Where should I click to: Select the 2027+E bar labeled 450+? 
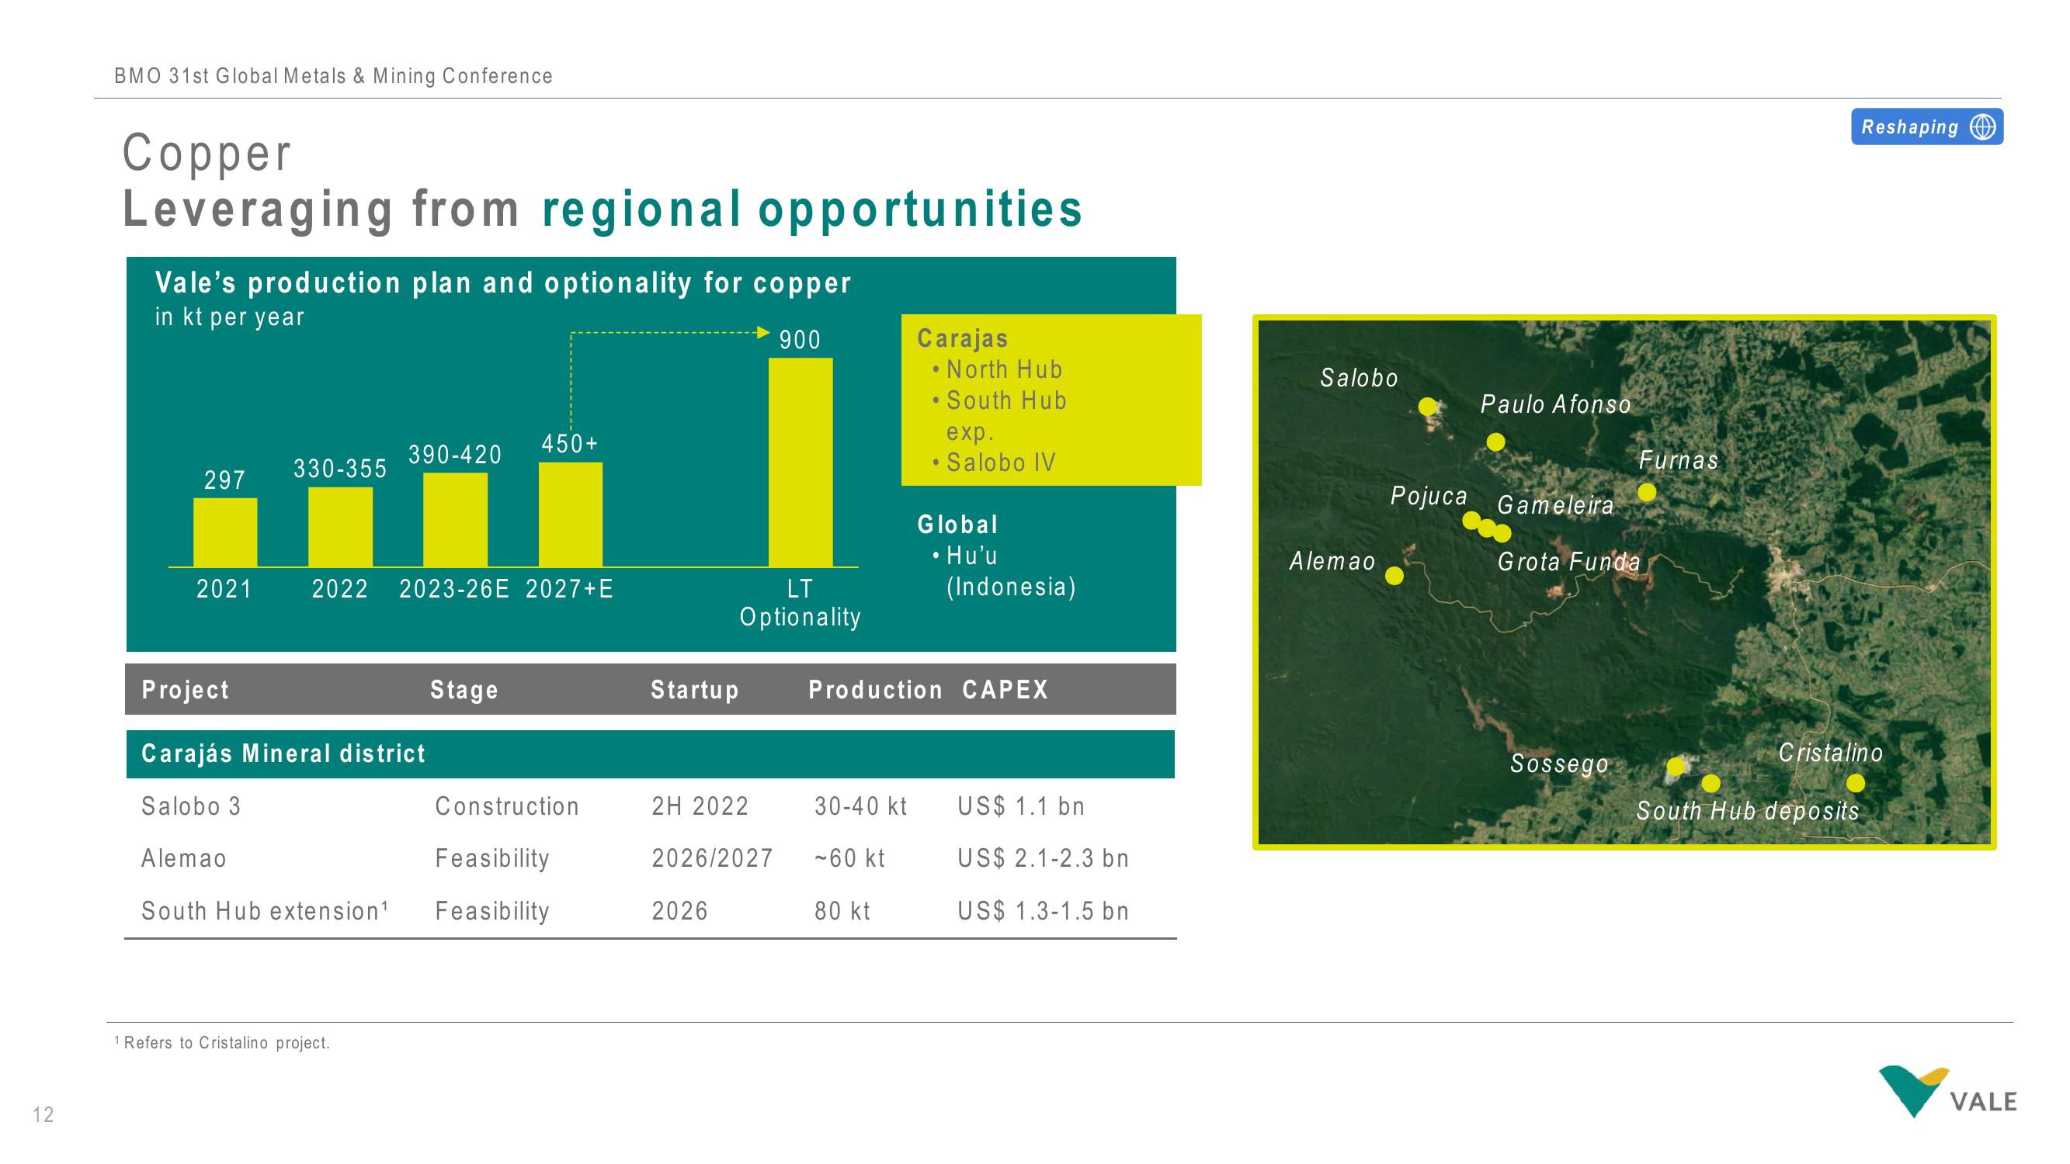pyautogui.click(x=571, y=514)
